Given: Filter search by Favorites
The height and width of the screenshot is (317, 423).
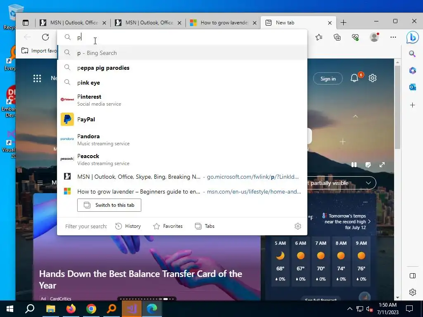Looking at the screenshot, I should 168,226.
